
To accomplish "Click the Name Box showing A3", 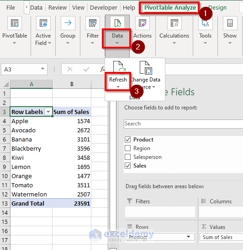I will [24, 69].
